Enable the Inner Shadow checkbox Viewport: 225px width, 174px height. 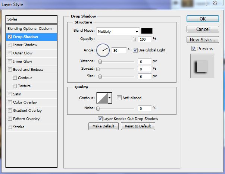point(10,45)
